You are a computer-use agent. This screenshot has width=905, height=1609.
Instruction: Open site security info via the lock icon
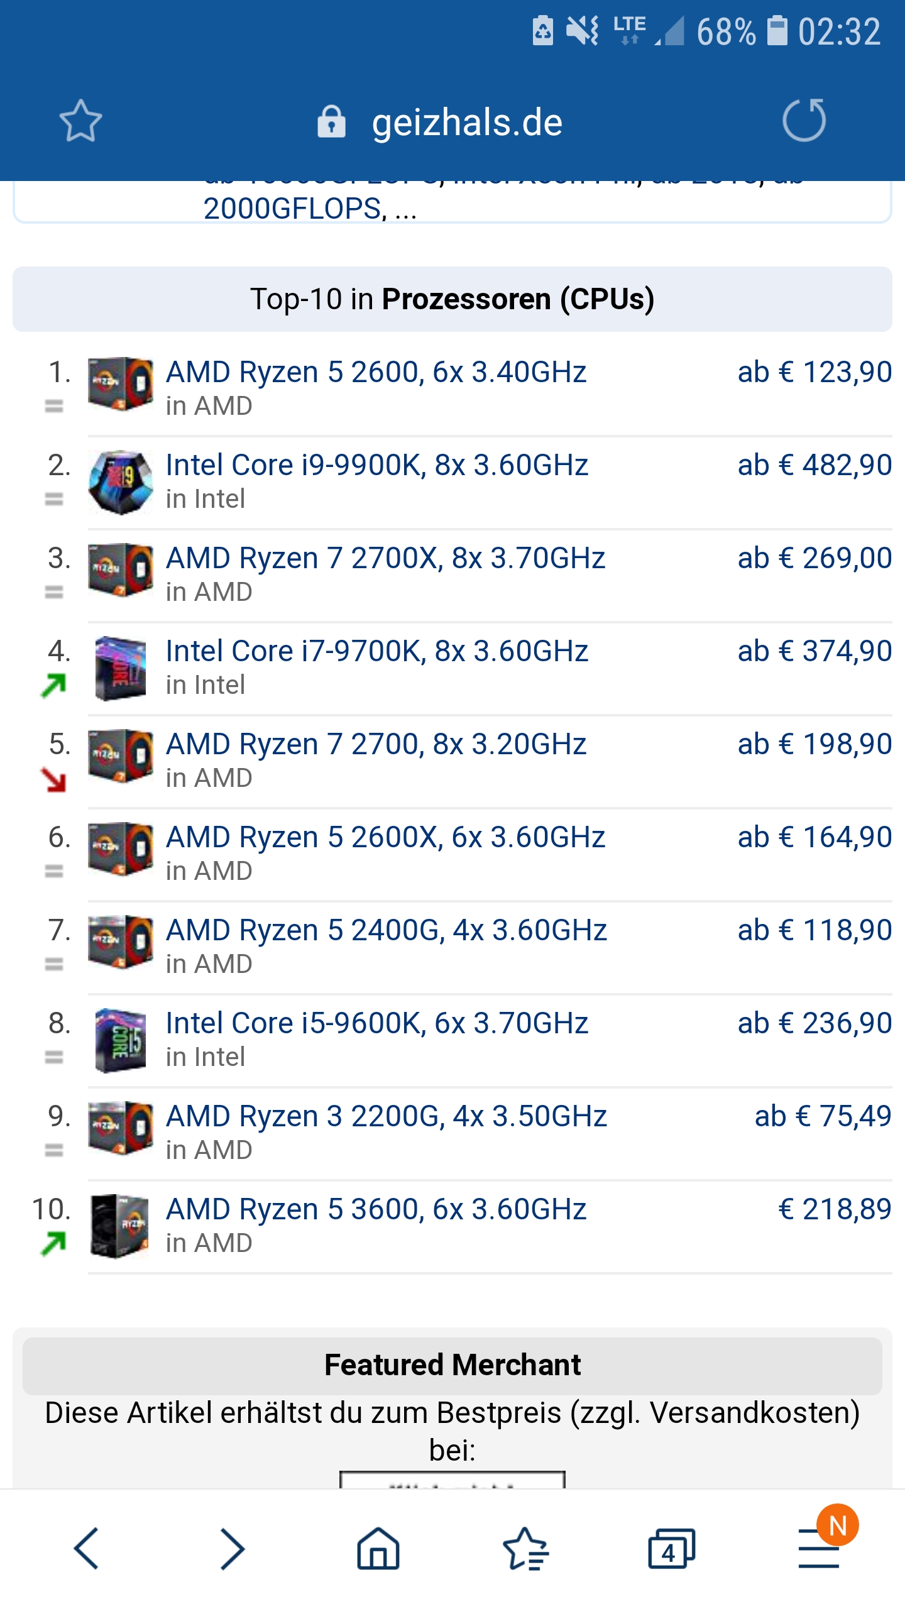coord(331,121)
